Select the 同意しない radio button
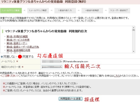 (2, 57)
